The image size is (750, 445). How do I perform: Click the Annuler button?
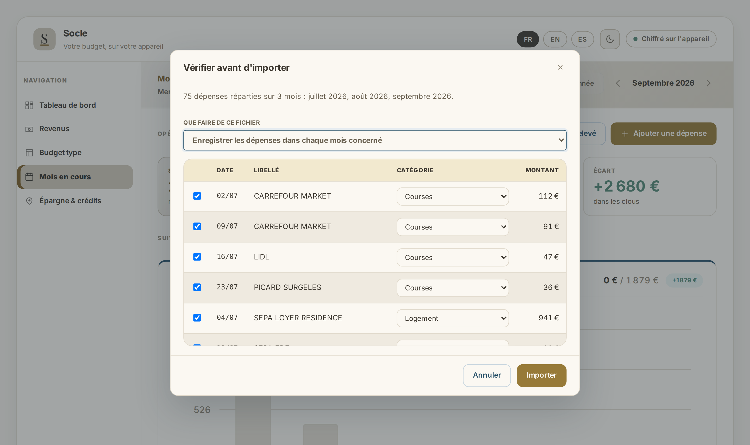pos(487,376)
